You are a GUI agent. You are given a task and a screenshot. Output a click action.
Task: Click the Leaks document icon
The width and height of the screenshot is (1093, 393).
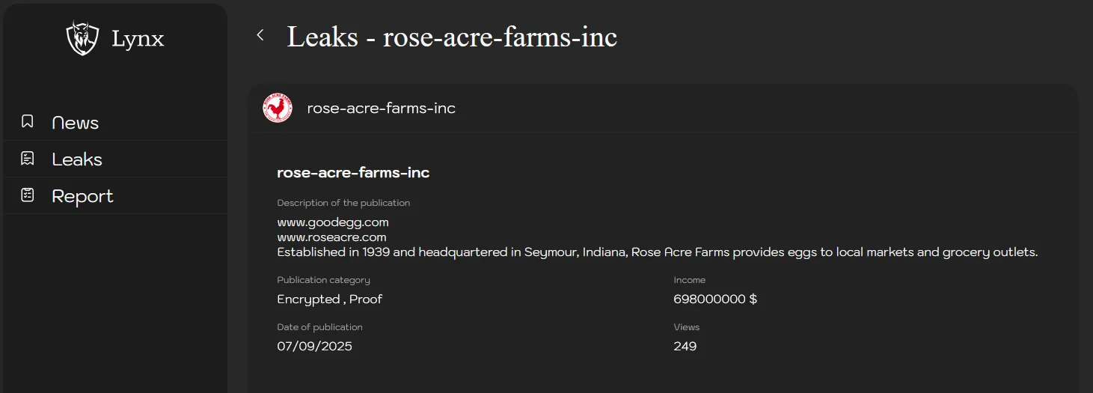(x=28, y=158)
